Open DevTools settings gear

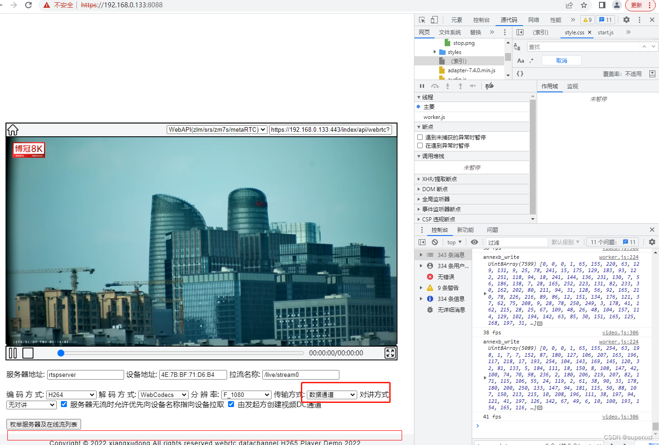pyautogui.click(x=626, y=20)
